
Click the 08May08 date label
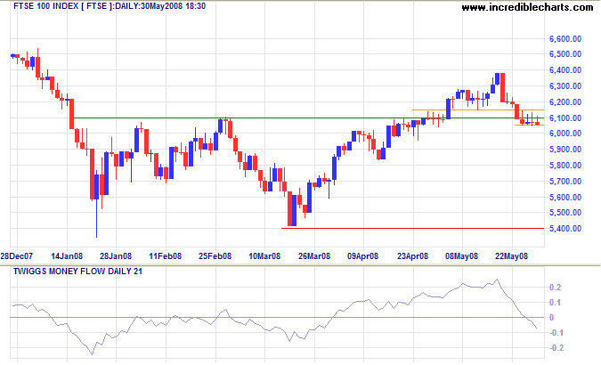[461, 256]
